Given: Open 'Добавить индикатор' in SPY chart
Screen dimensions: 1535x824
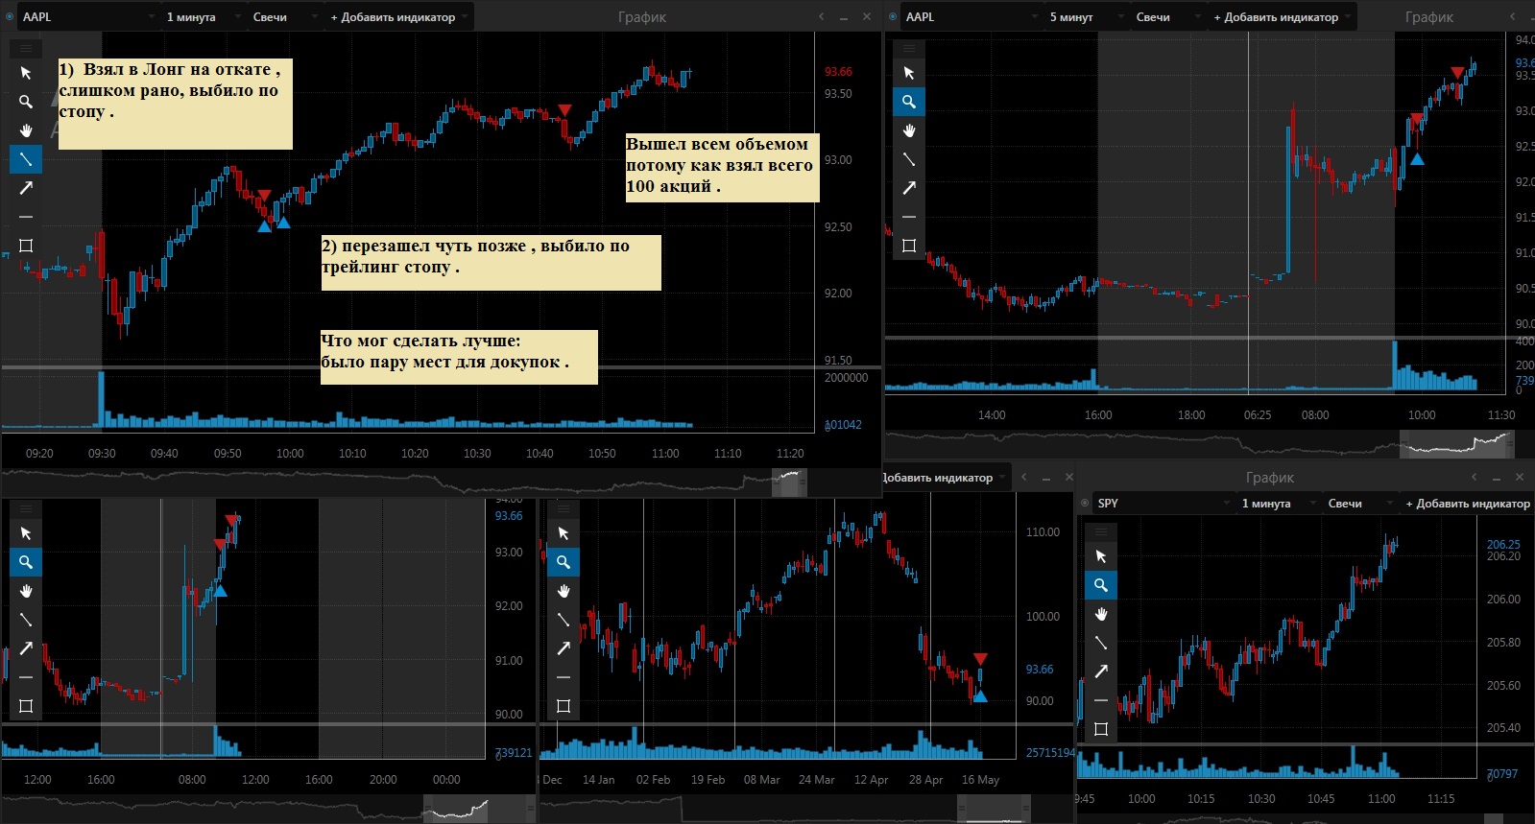Looking at the screenshot, I should [x=1468, y=504].
